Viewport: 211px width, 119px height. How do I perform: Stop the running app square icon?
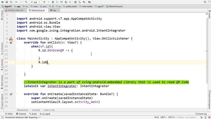(x=70, y=2)
